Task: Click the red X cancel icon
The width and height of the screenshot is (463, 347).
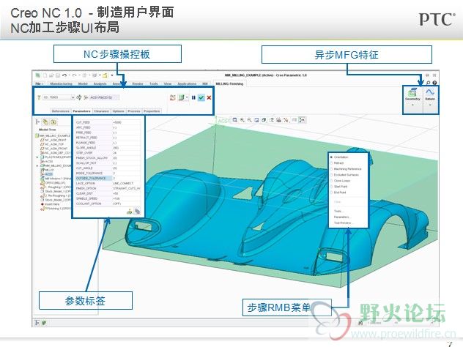Action: click(209, 97)
